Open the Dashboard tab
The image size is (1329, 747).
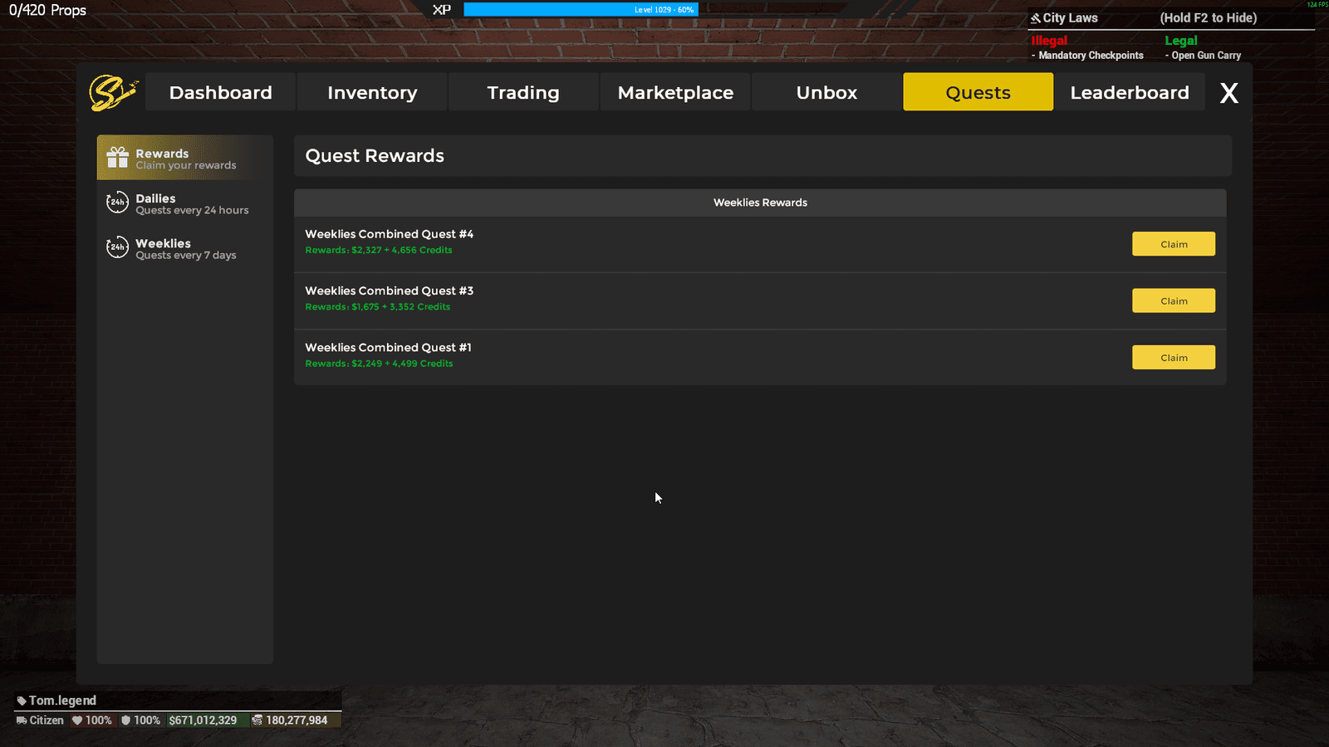(220, 92)
